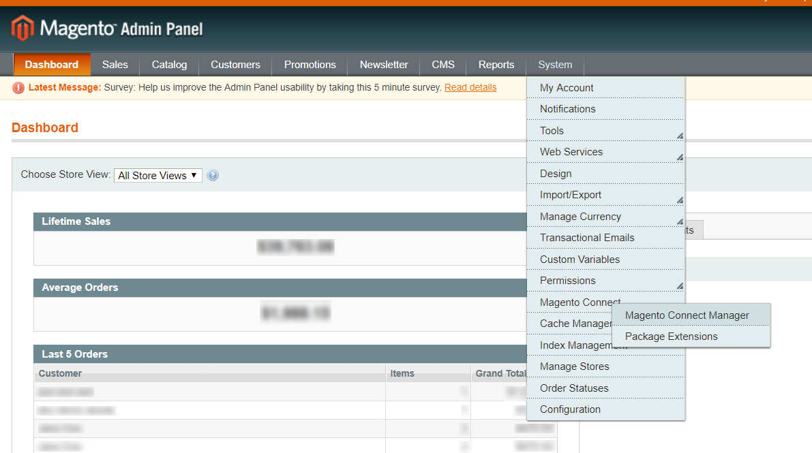
Task: Select Manage Currency menu entry
Action: pos(605,217)
